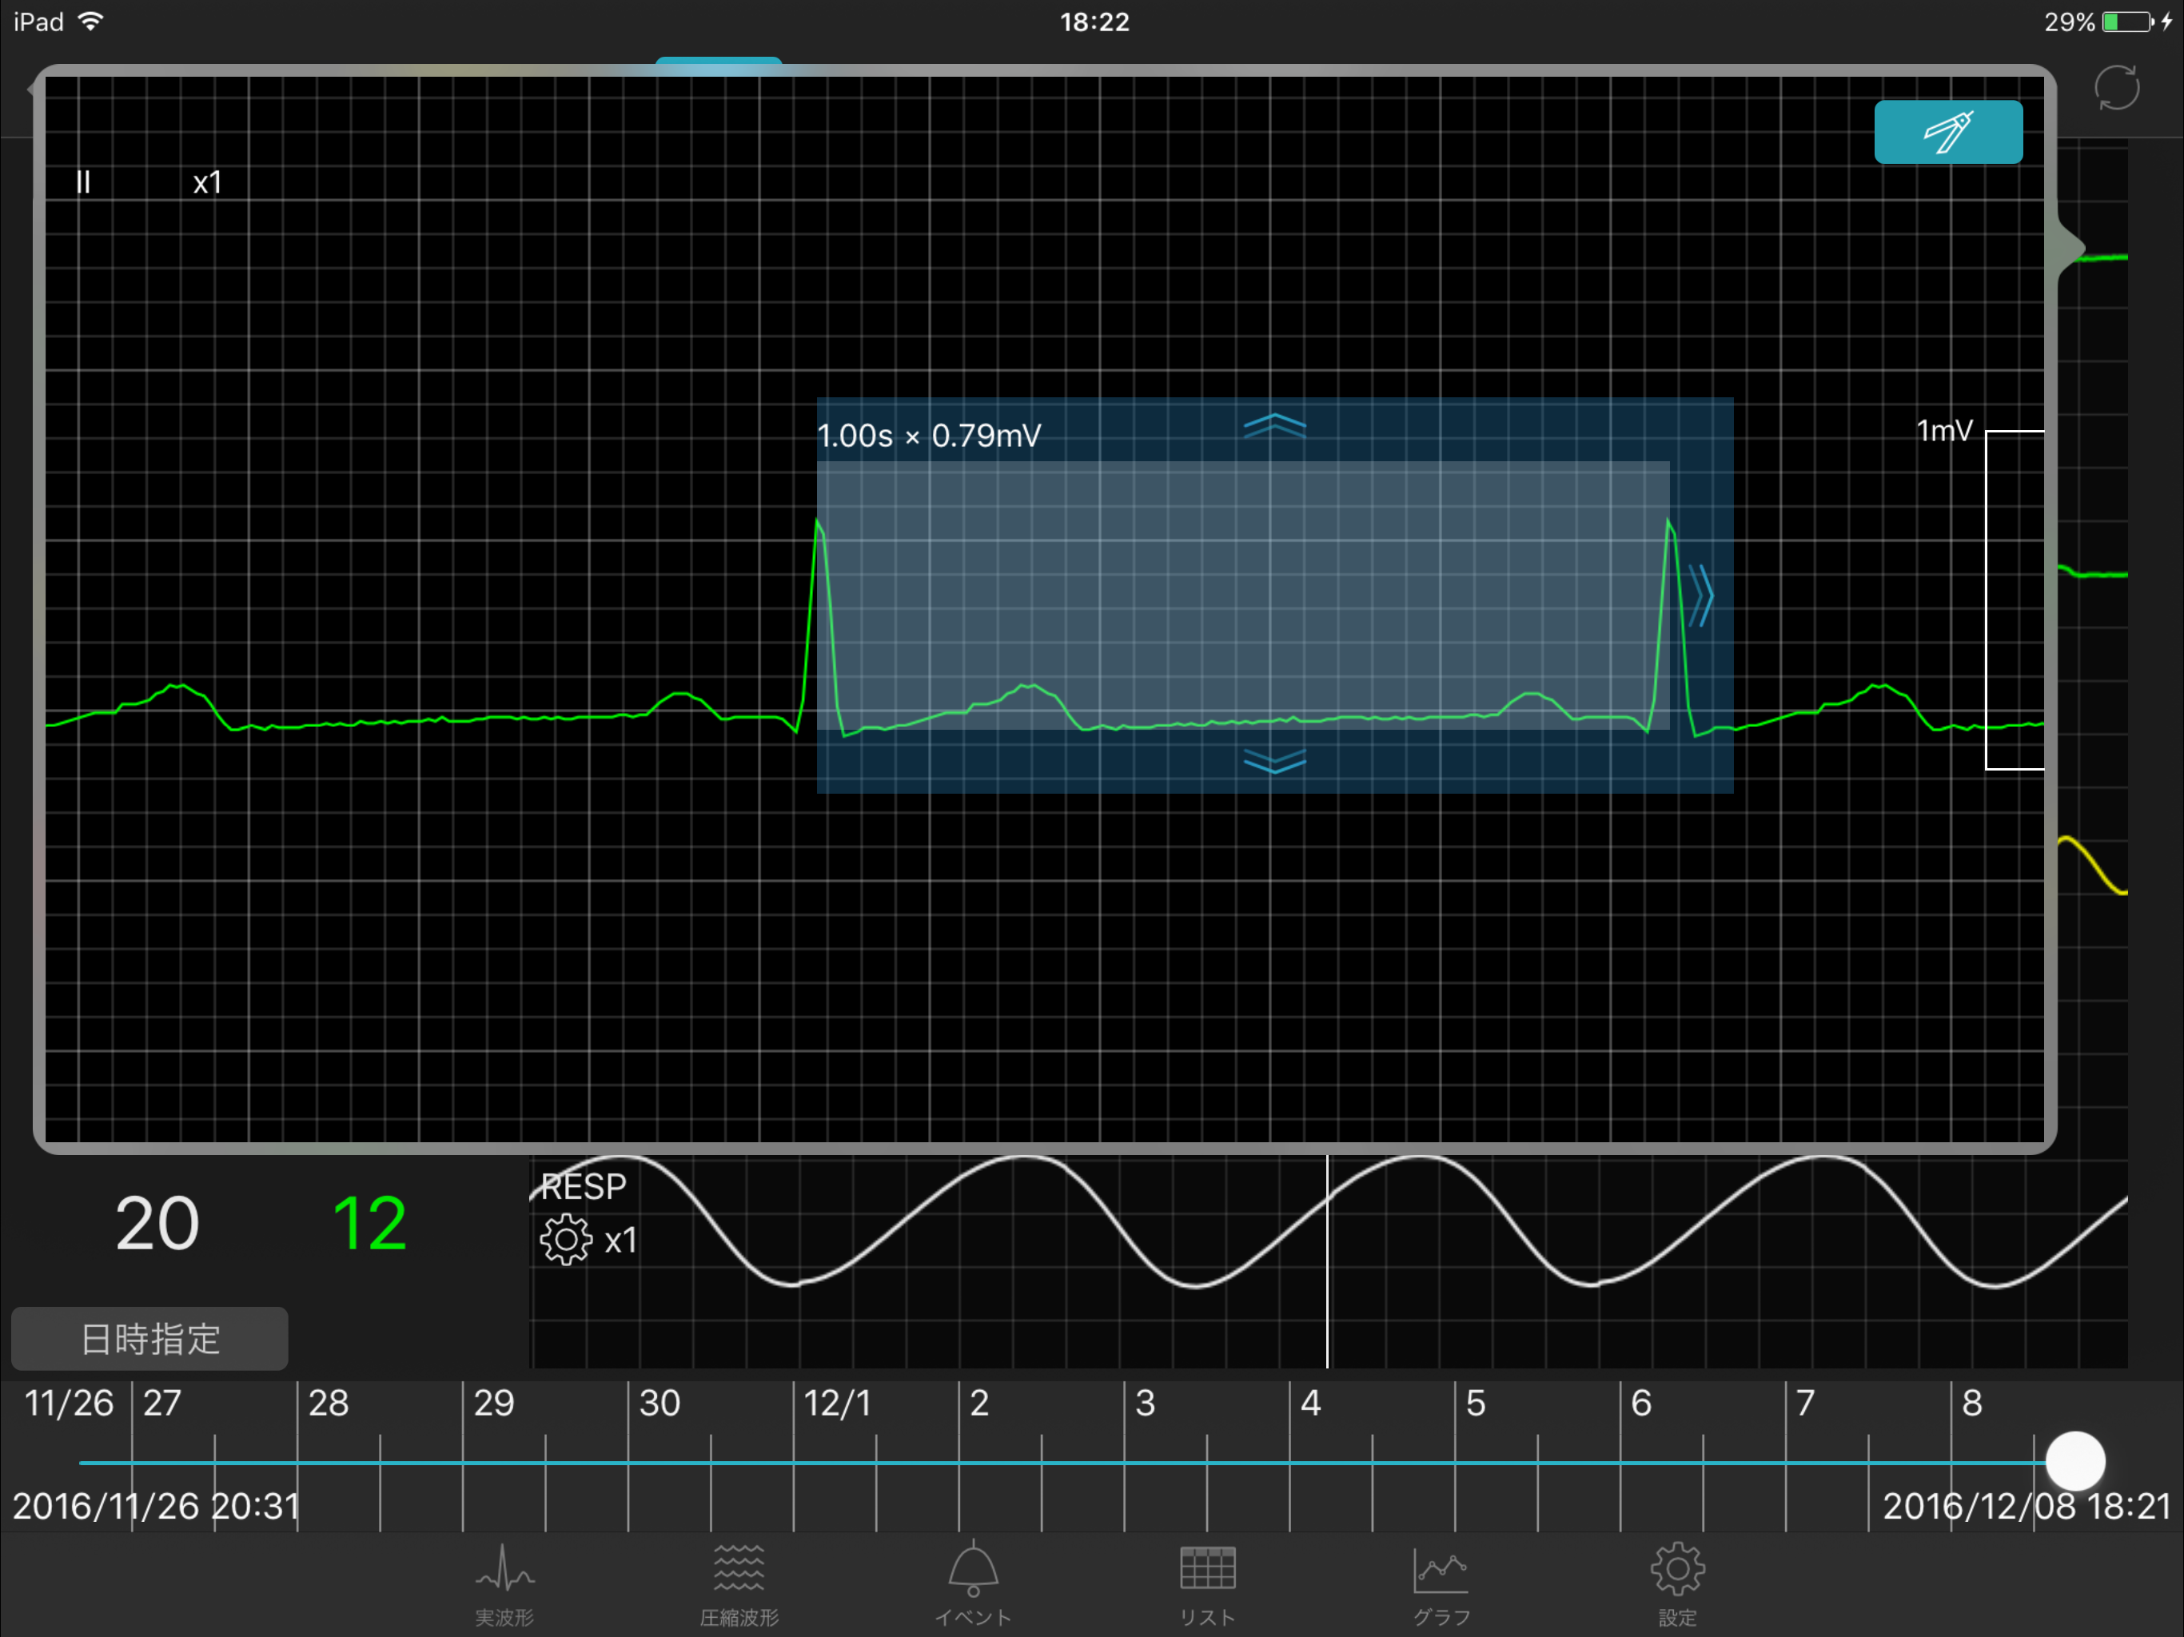Tap the caliper right-side expand chevron
Image resolution: width=2184 pixels, height=1637 pixels.
tap(1700, 595)
